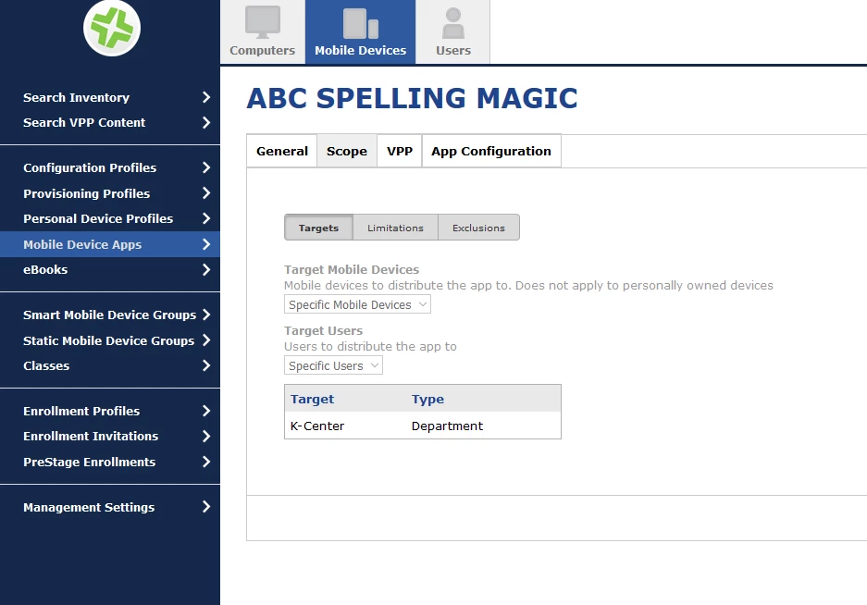Click chevron next to Search Inventory
This screenshot has height=605, width=867.
coord(206,97)
